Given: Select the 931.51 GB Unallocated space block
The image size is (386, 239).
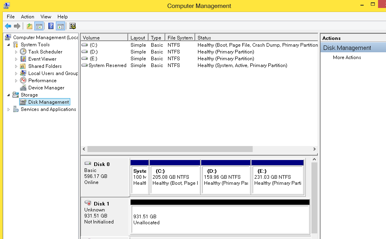Looking at the screenshot, I should (220, 219).
